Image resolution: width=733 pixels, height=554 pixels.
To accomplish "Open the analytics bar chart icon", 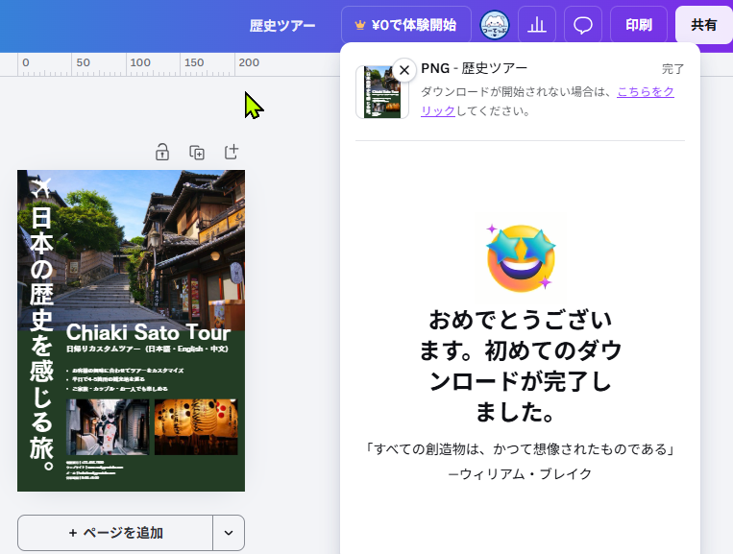I will [x=537, y=25].
